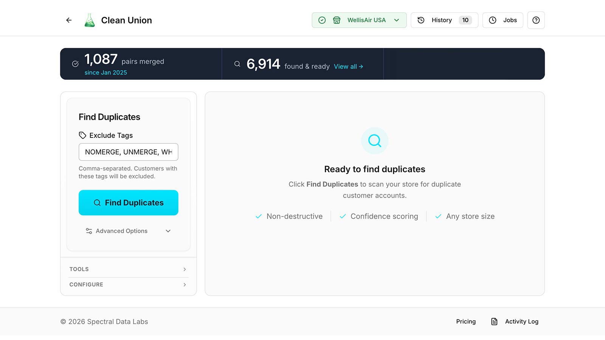This screenshot has width=605, height=340.
Task: Click the Clean Union flask logo
Action: click(x=90, y=20)
